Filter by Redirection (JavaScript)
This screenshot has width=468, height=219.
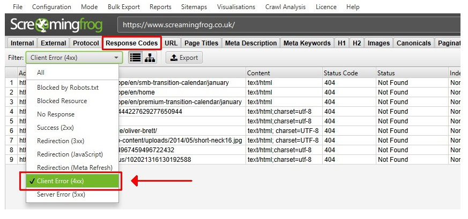pyautogui.click(x=72, y=154)
